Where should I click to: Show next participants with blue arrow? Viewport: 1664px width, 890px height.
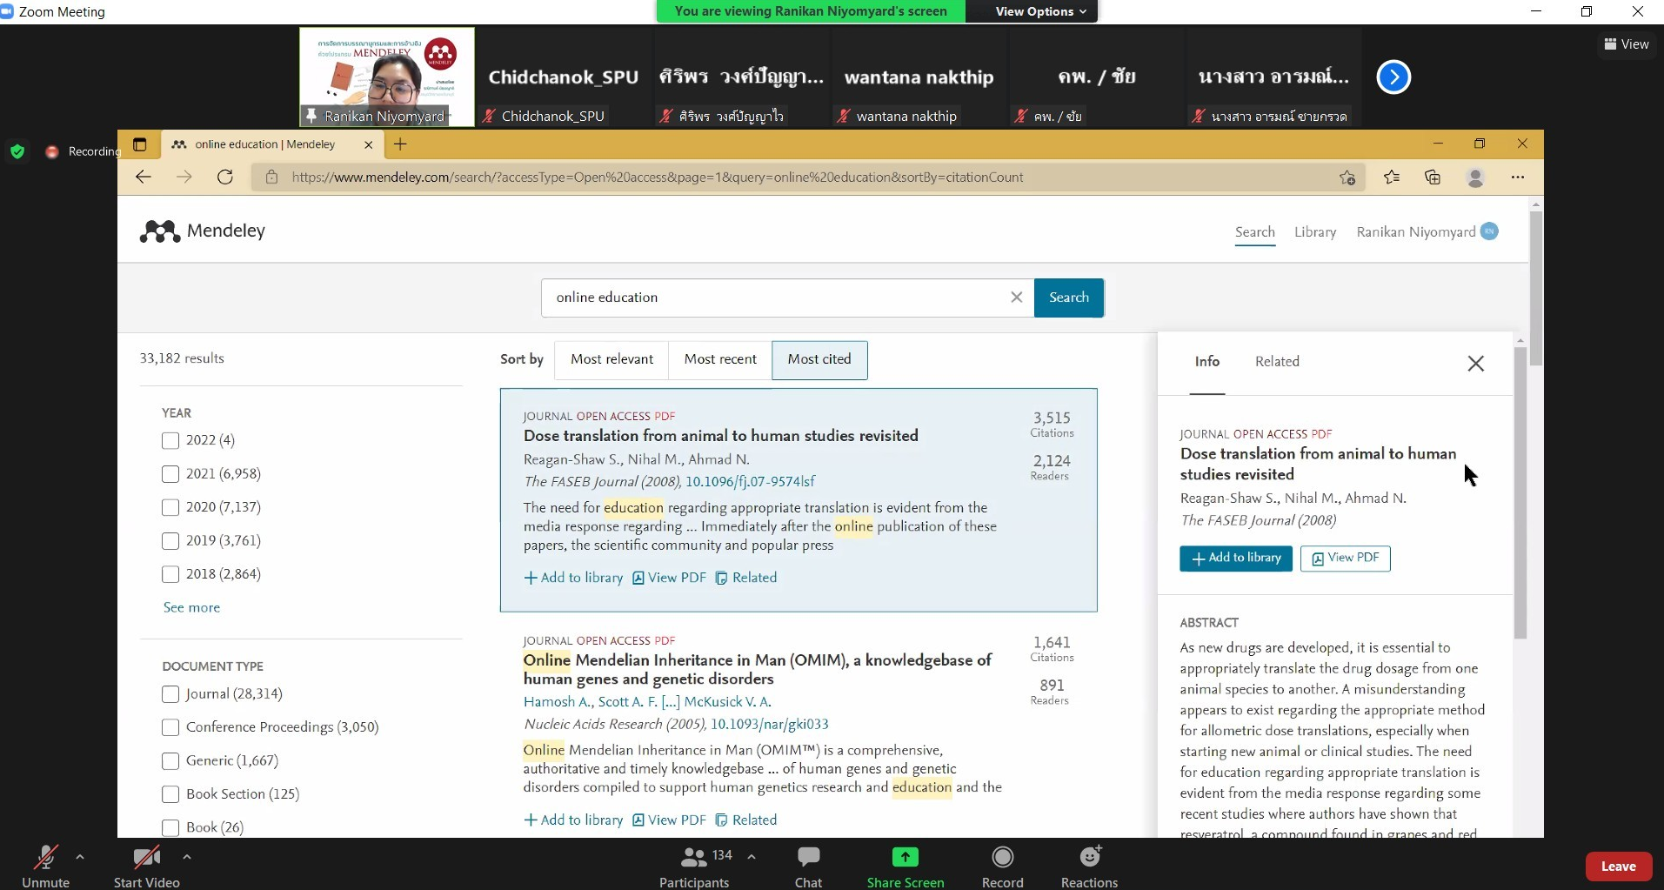point(1393,77)
